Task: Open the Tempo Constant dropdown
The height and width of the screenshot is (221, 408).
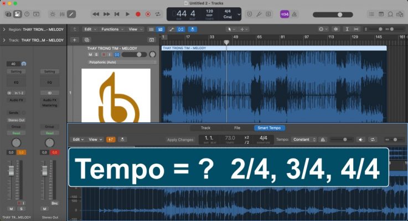Action: [x=304, y=140]
